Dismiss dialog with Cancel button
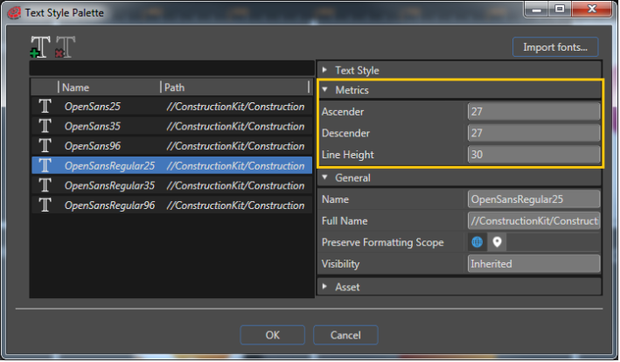Viewport: 620px width, 362px height. point(345,335)
